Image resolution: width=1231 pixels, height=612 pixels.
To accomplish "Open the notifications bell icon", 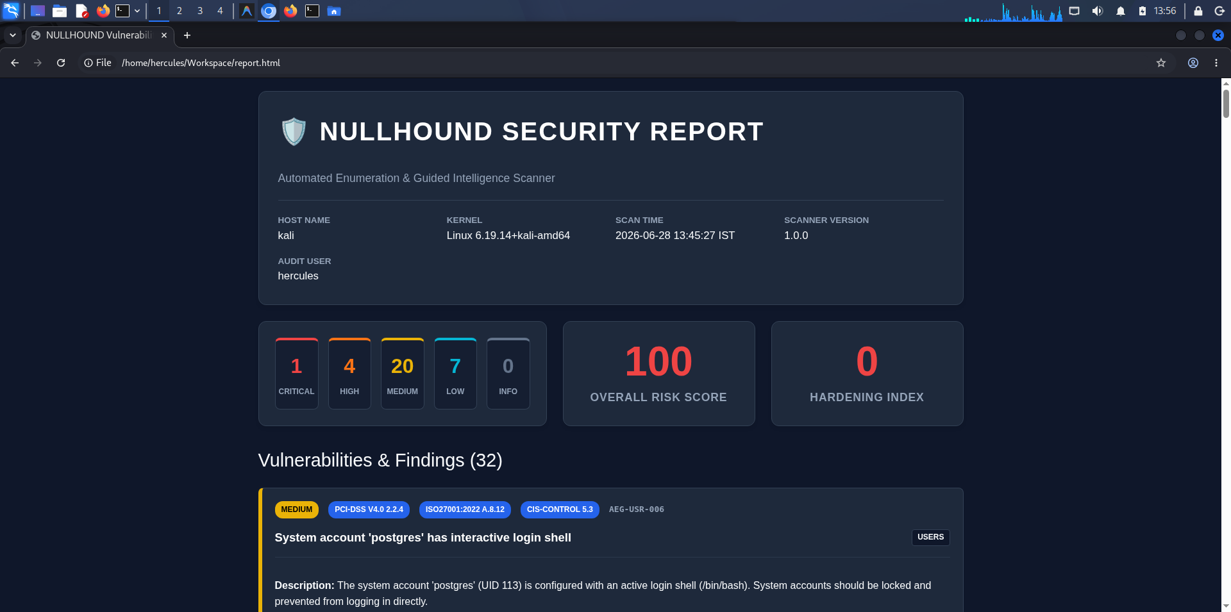I will 1121,11.
